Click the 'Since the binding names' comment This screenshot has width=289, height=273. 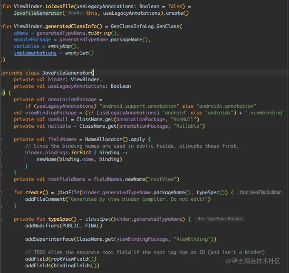[132, 146]
